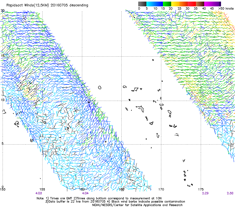Screen dimensions: 235x207
Task: Click the '25' legend scale label
Action: (x=179, y=8)
